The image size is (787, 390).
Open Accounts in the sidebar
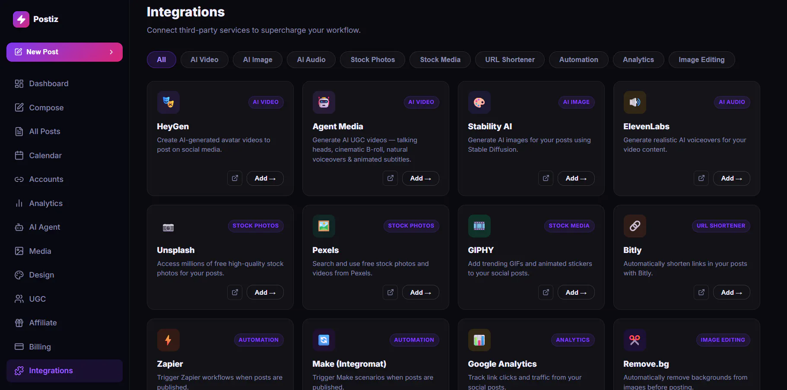(64, 179)
